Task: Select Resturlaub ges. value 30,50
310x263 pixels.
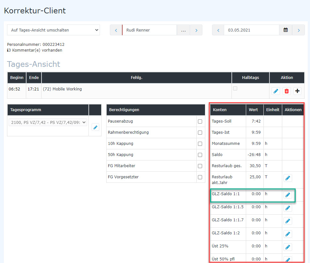Action: pos(255,166)
